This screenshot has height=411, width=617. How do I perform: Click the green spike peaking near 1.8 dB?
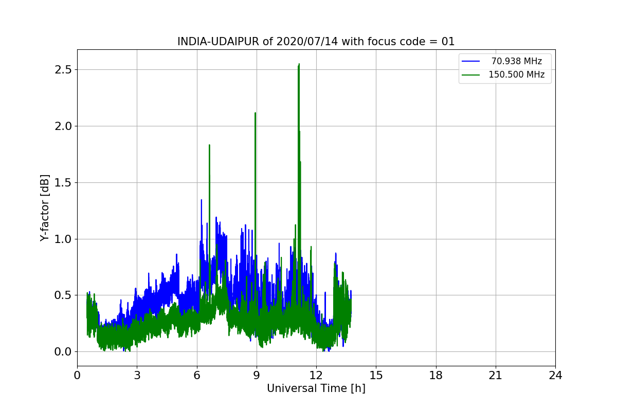[x=209, y=147]
